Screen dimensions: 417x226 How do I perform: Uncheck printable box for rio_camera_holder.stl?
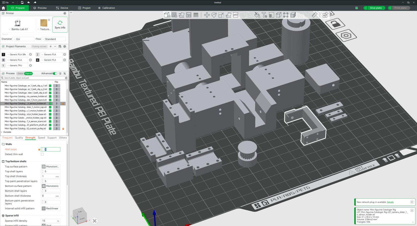50,96
